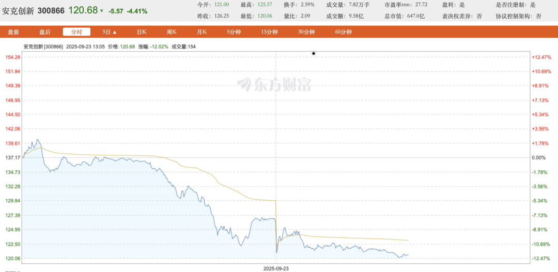Click the 换手 2.59% value
558x272 pixels.
(306, 5)
